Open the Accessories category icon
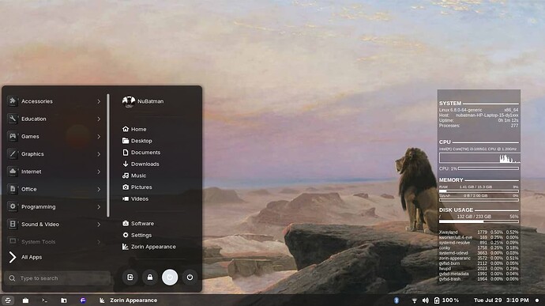Screen dimensions: 545x306 coord(13,101)
